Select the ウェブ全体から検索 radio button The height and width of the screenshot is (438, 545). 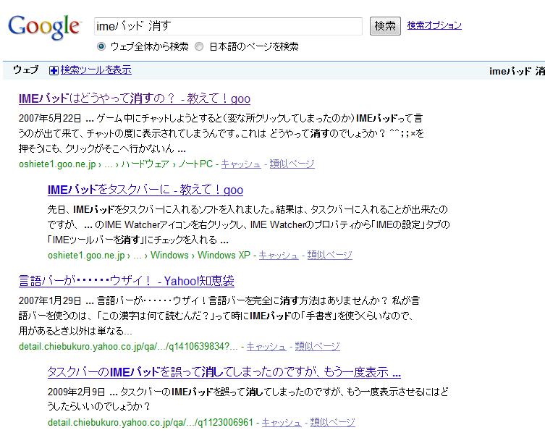101,46
